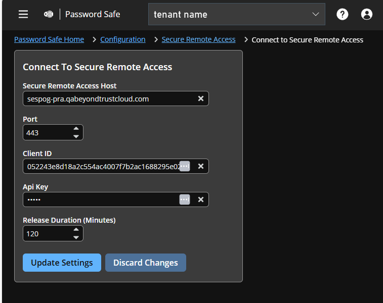
Task: Click the Connect to Secure Remote Access breadcrumb text
Action: pyautogui.click(x=307, y=40)
